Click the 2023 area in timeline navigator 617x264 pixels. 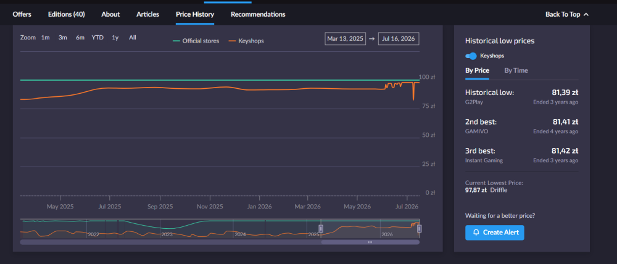click(167, 234)
